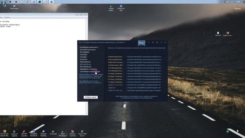This screenshot has height=138, width=245.
Task: Launch the VEGAS Pro 18.0 desktop shortcut
Action: [x=121, y=8]
